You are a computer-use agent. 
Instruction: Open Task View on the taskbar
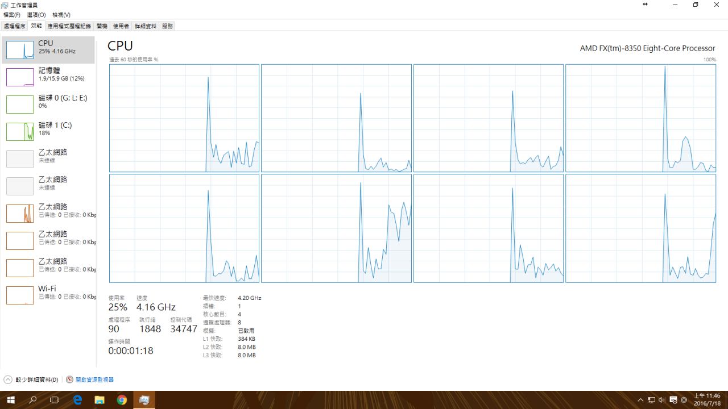click(55, 400)
